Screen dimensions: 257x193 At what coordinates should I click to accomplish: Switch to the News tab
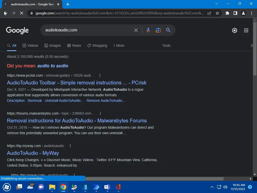pos(74,46)
